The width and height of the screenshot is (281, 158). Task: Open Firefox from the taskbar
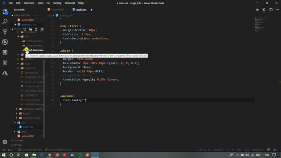pyautogui.click(x=57, y=155)
